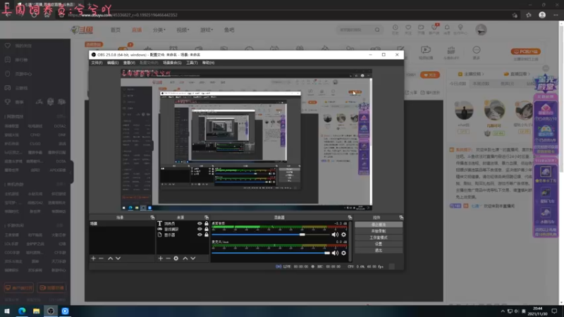This screenshot has width=564, height=317.
Task: Move source down with Sources panel down arrow
Action: tap(193, 259)
